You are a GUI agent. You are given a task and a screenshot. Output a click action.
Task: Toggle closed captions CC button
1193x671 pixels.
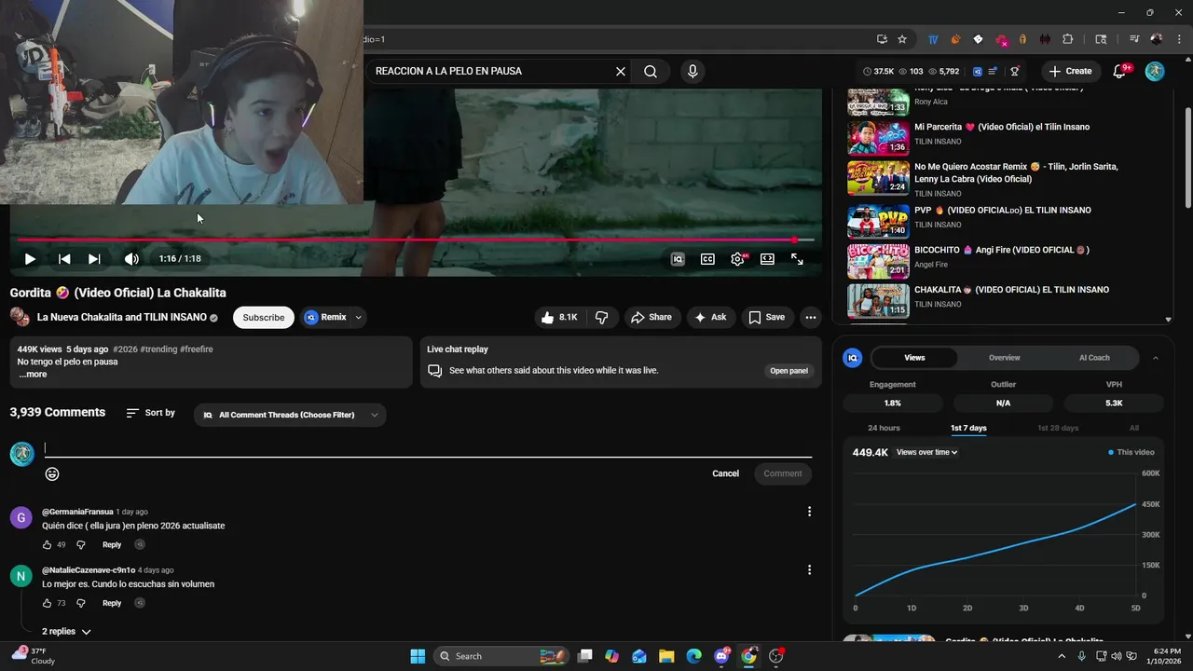[x=707, y=259]
